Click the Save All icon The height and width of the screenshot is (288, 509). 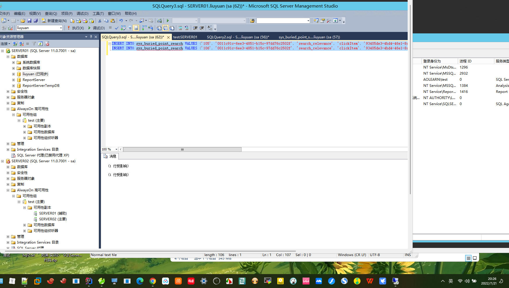[36, 21]
